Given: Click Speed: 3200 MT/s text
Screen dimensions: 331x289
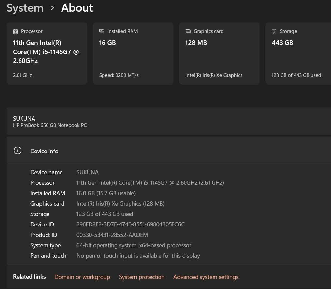Looking at the screenshot, I should [119, 75].
